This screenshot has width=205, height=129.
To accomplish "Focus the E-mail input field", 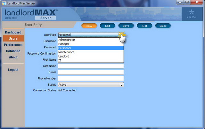I will click(91, 72).
